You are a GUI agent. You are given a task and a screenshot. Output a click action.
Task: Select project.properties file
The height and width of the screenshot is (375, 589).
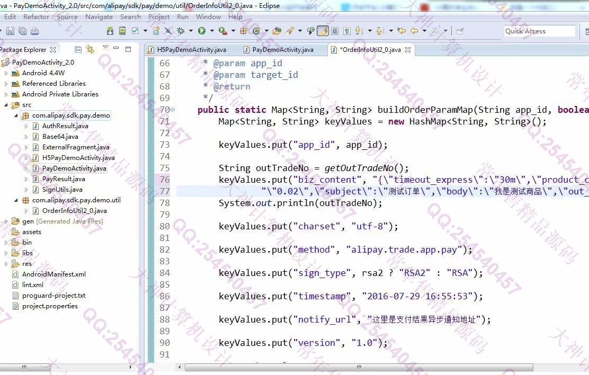point(50,306)
